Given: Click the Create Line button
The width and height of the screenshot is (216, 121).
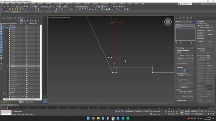Looking at the screenshot, I should click(x=200, y=31).
